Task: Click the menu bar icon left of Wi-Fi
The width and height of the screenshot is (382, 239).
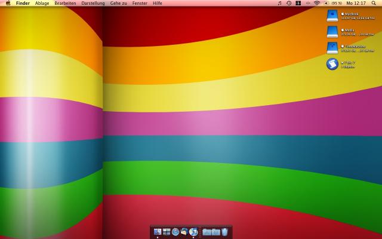Action: click(308, 3)
